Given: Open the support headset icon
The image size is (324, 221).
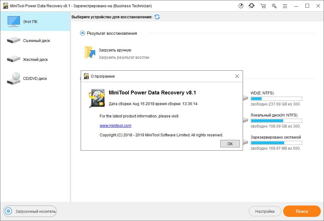Looking at the screenshot, I should (252, 6).
